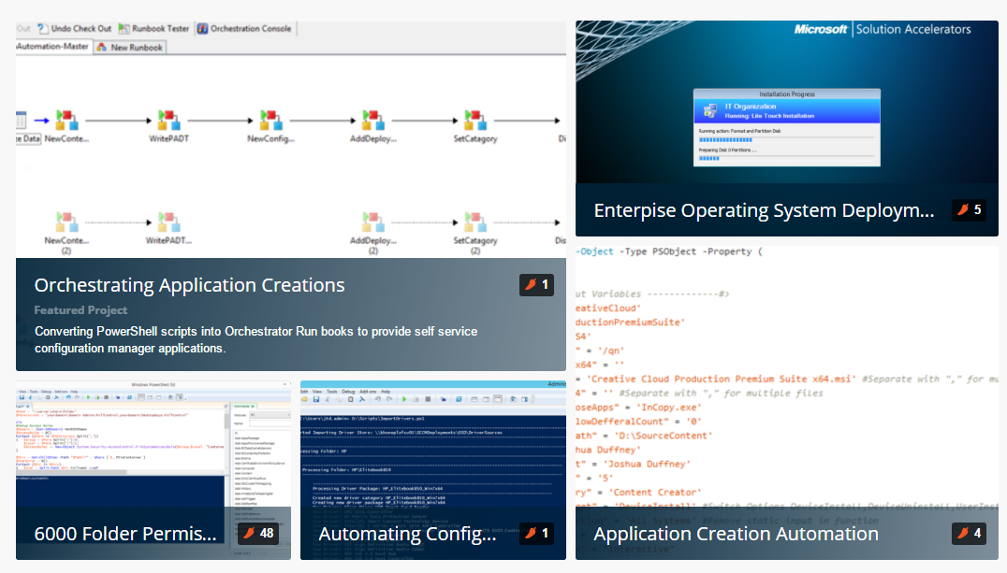Click the faded AddDeploy... (2) activity icon
This screenshot has height=573, width=1007.
click(373, 222)
